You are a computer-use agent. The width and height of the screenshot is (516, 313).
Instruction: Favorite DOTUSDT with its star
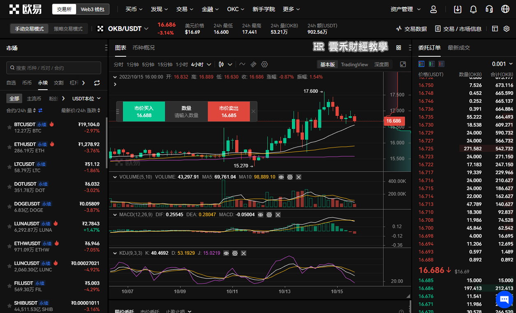(9, 187)
